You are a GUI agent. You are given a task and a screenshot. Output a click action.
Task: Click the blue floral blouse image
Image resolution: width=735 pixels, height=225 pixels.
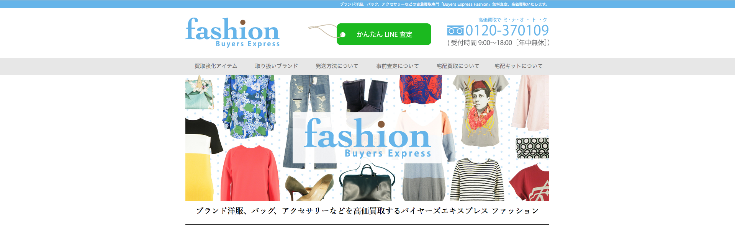249,106
